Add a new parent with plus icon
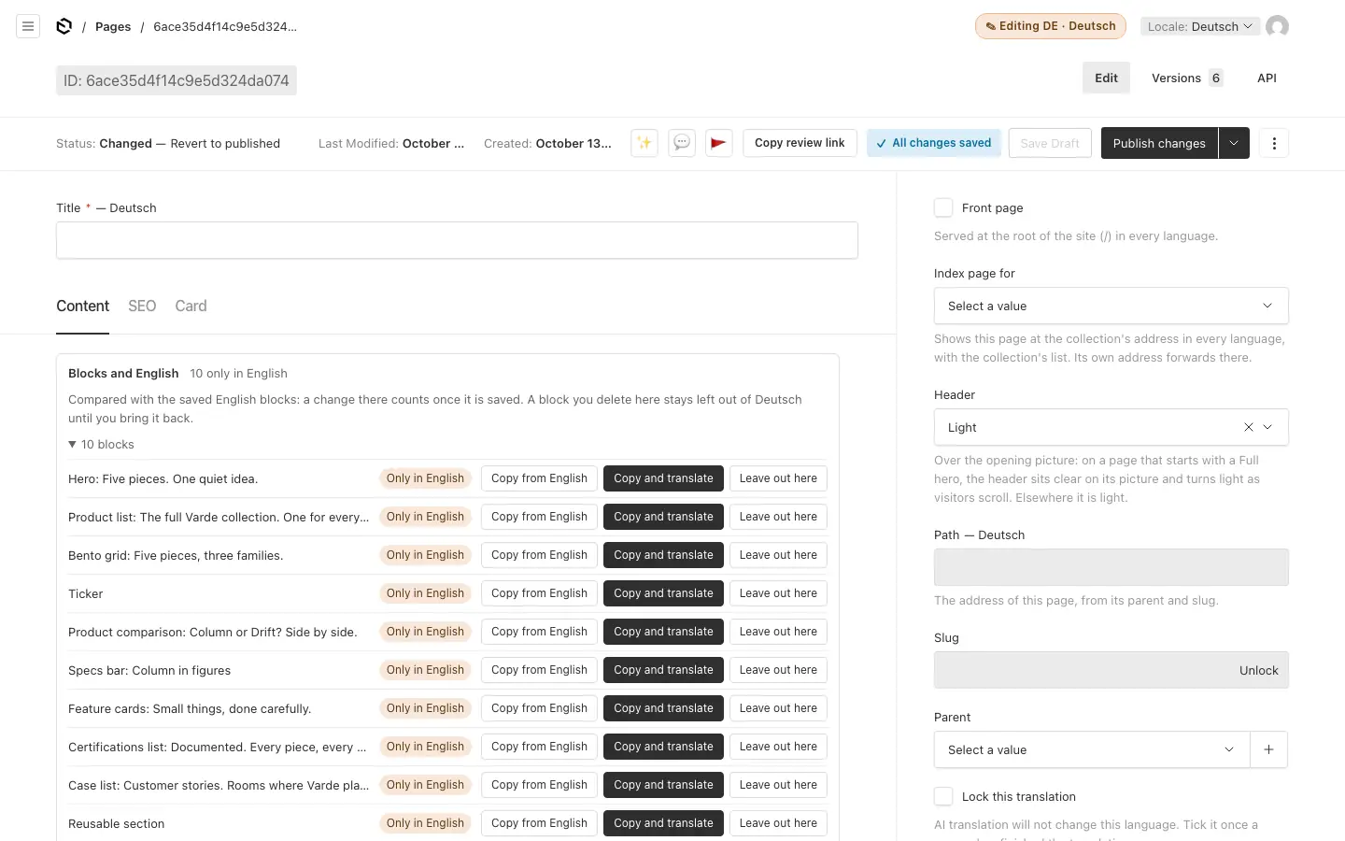The width and height of the screenshot is (1345, 841). [1268, 749]
